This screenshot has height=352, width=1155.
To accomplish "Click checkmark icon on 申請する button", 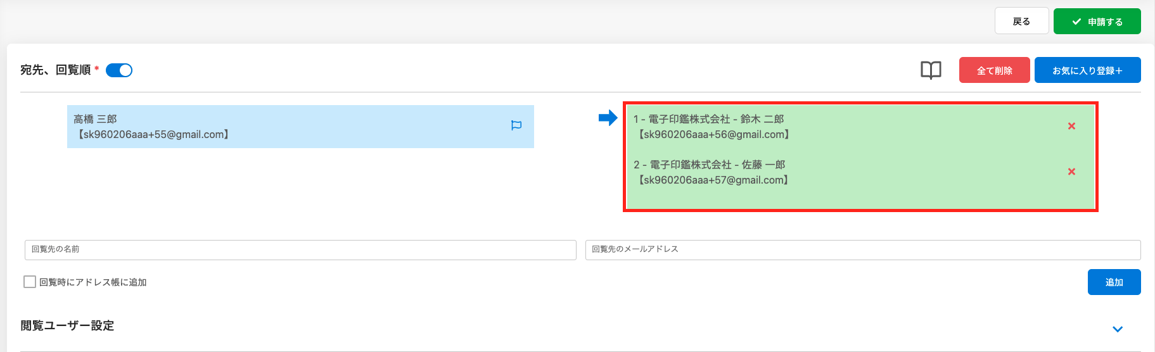I will (x=1076, y=22).
